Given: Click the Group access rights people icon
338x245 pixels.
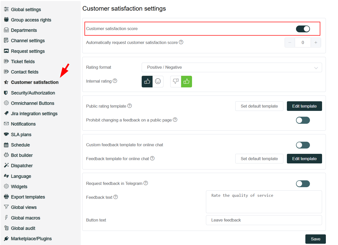Looking at the screenshot, I should click(x=6, y=20).
